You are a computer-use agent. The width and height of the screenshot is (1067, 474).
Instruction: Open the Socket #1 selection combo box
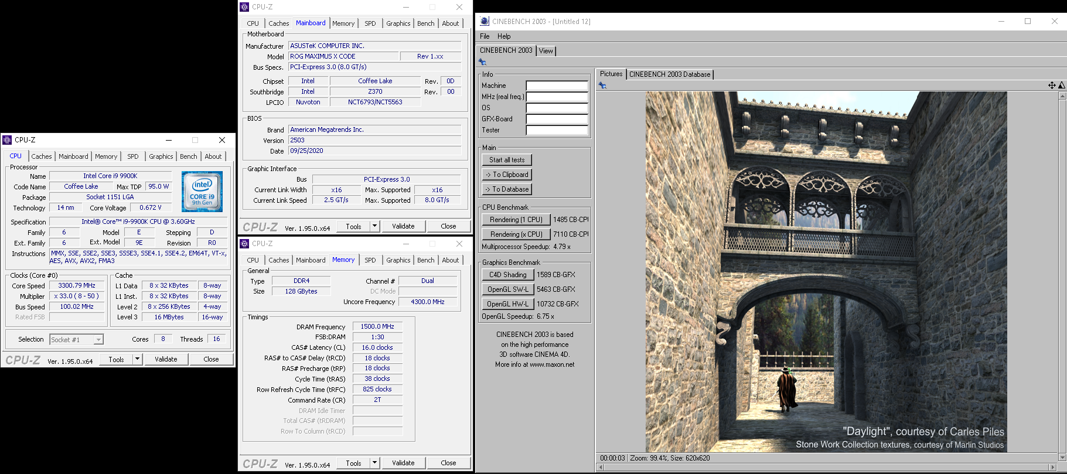click(76, 339)
